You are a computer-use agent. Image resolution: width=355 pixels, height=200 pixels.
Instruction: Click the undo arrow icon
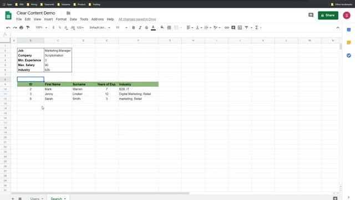coord(8,28)
